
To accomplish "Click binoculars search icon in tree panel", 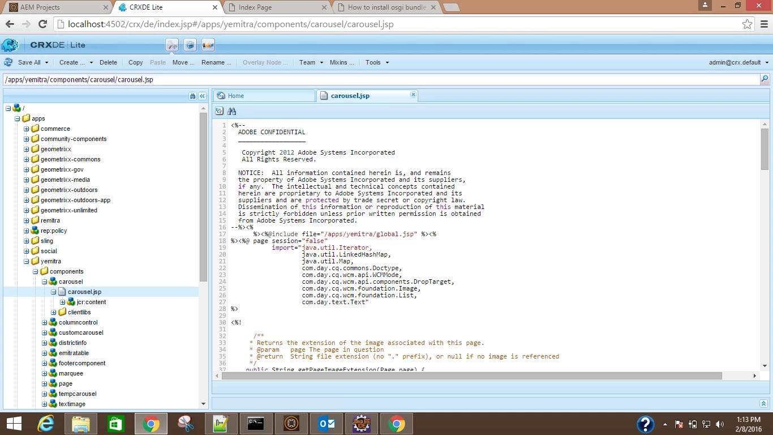I will coord(193,96).
